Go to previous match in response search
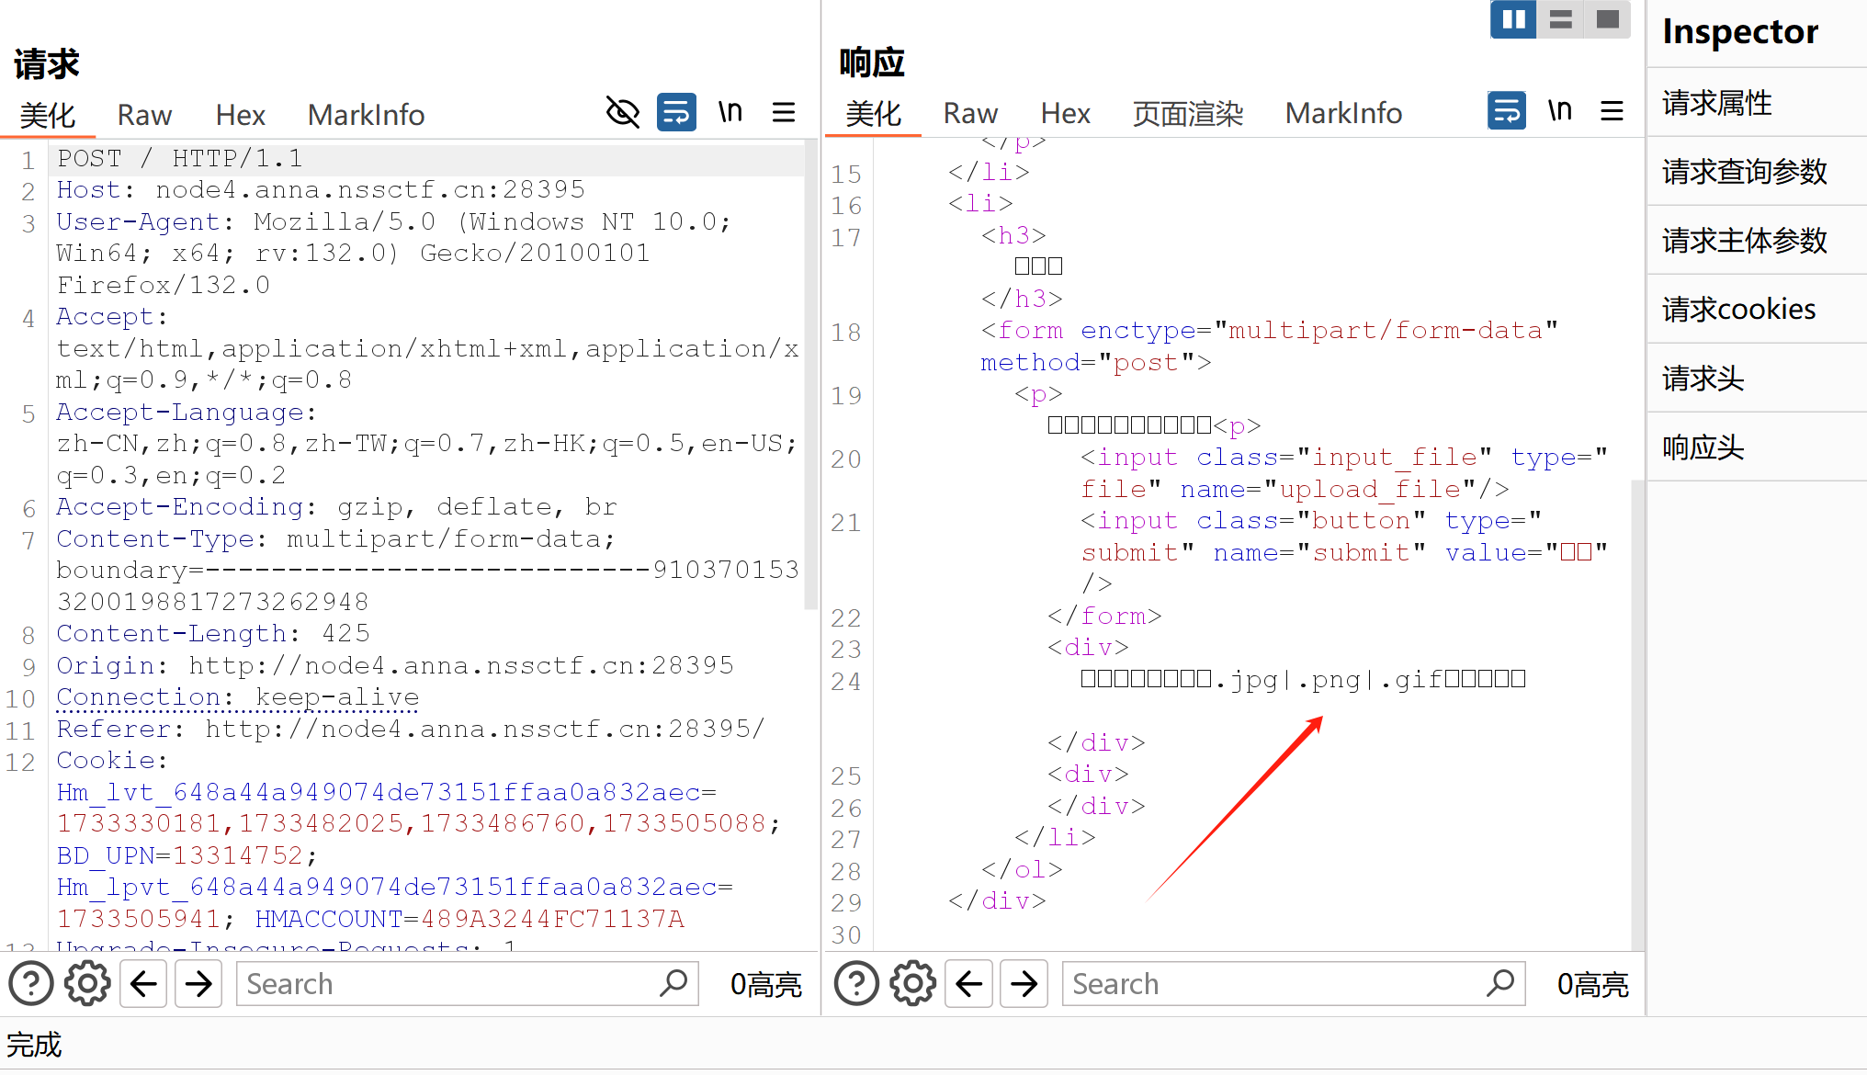The height and width of the screenshot is (1075, 1867). (969, 984)
